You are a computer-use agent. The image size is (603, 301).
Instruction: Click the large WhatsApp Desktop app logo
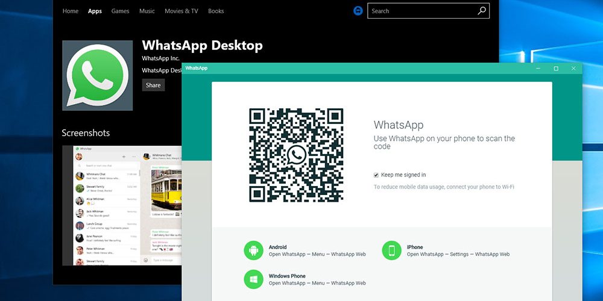pos(97,76)
